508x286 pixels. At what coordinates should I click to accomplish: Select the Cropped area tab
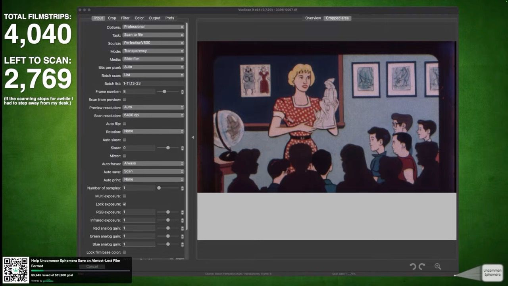point(337,18)
